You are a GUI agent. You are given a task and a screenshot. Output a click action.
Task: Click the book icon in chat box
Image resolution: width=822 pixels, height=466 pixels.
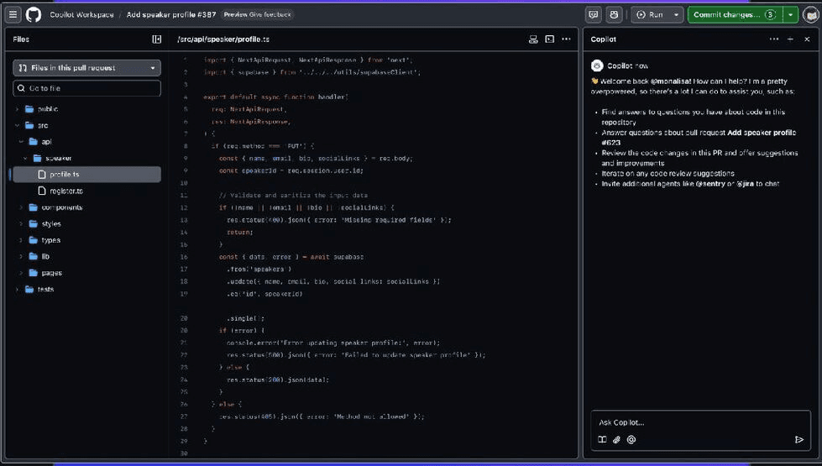click(x=602, y=439)
